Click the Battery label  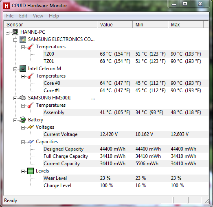tap(35, 120)
